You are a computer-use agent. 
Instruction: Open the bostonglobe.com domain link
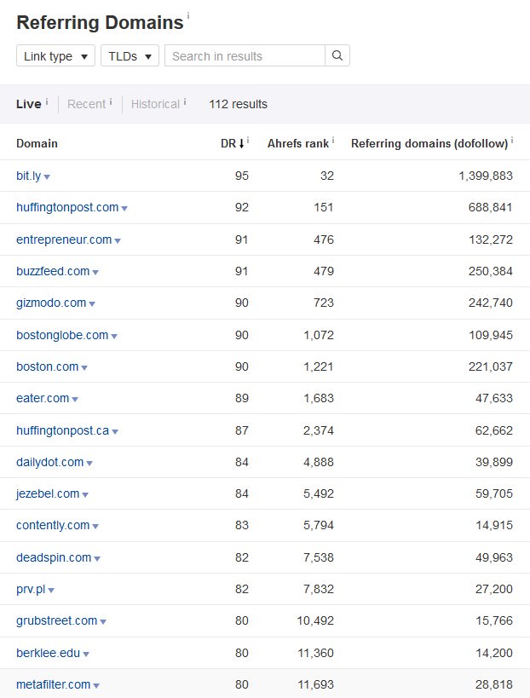(x=62, y=335)
